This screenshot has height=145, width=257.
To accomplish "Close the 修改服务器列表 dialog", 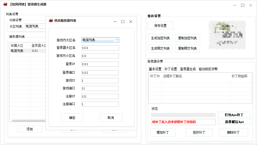I will (131, 22).
